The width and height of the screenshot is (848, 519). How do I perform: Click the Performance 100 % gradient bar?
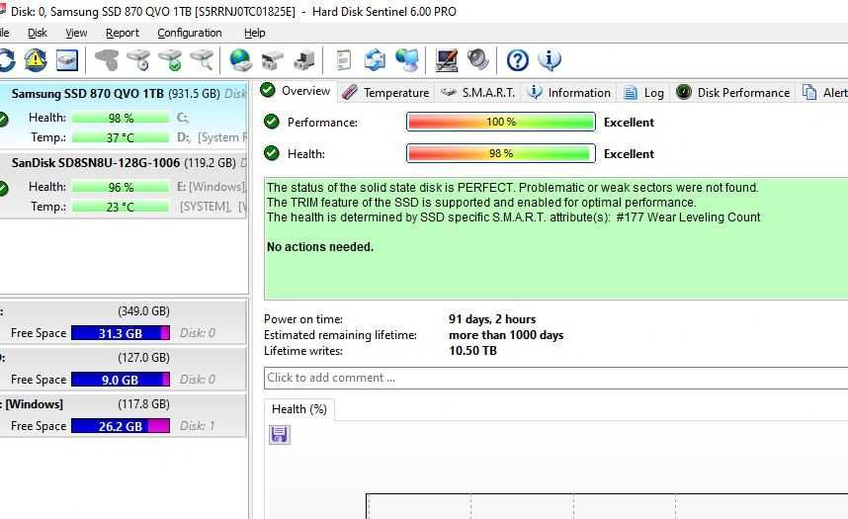point(501,122)
